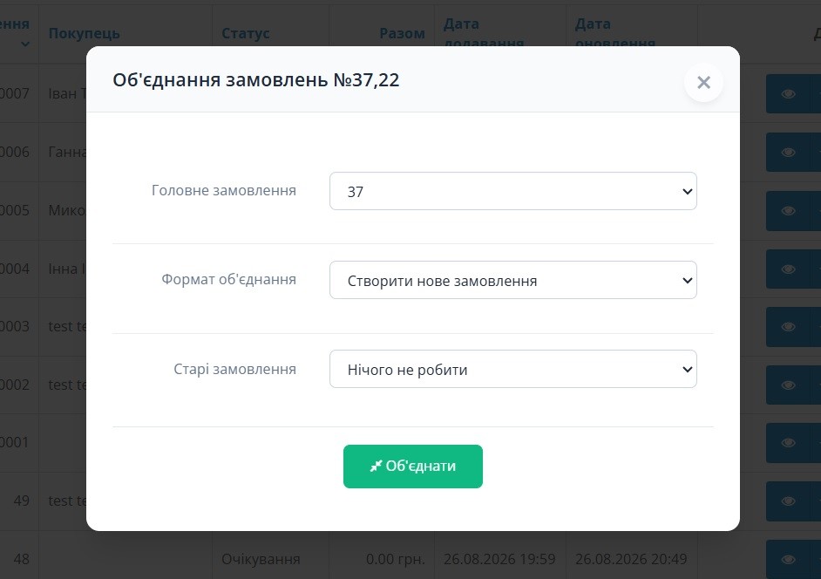The height and width of the screenshot is (579, 821).
Task: Click the view eye icon for order 0001
Action: coord(789,443)
